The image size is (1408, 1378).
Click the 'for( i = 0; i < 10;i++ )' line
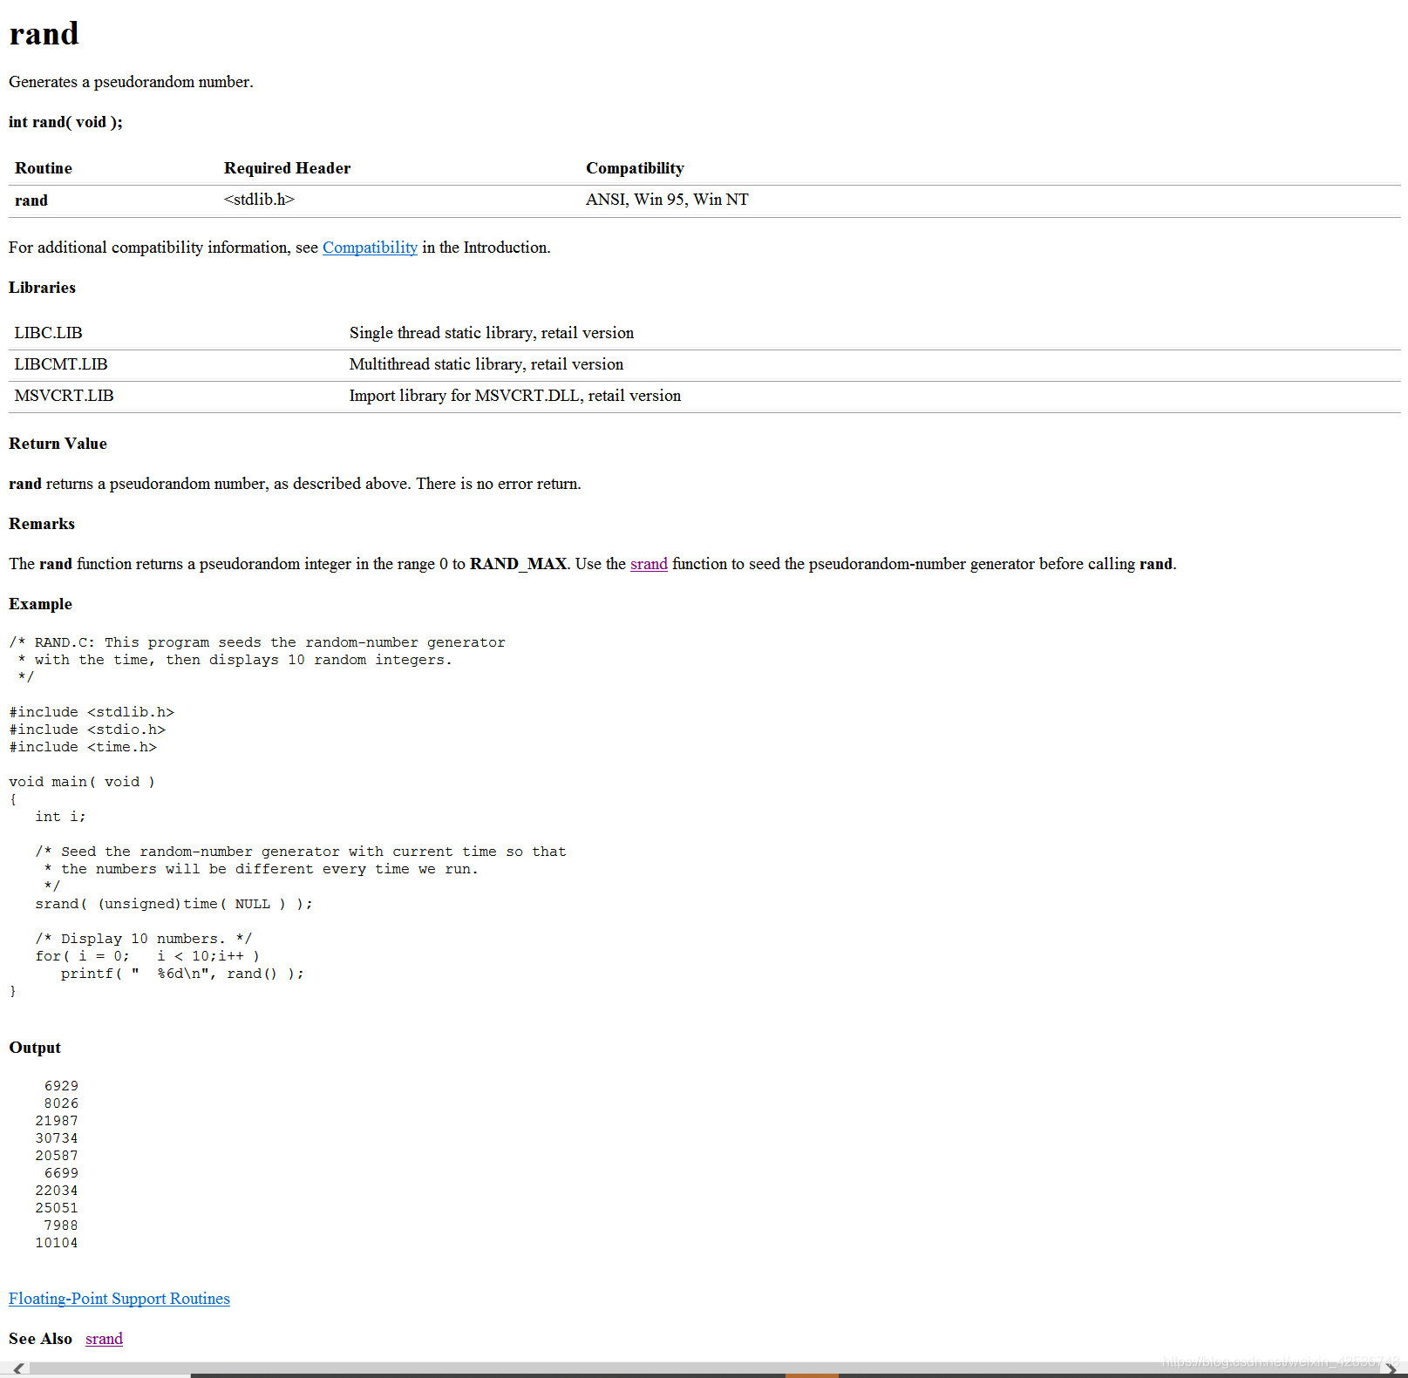pos(147,956)
